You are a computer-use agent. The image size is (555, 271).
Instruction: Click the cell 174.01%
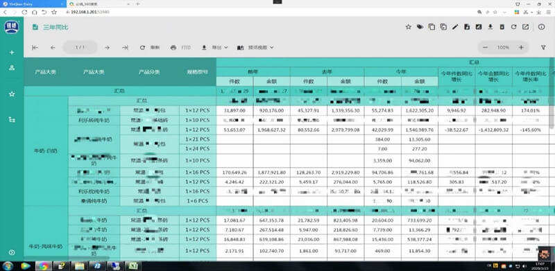click(x=530, y=111)
